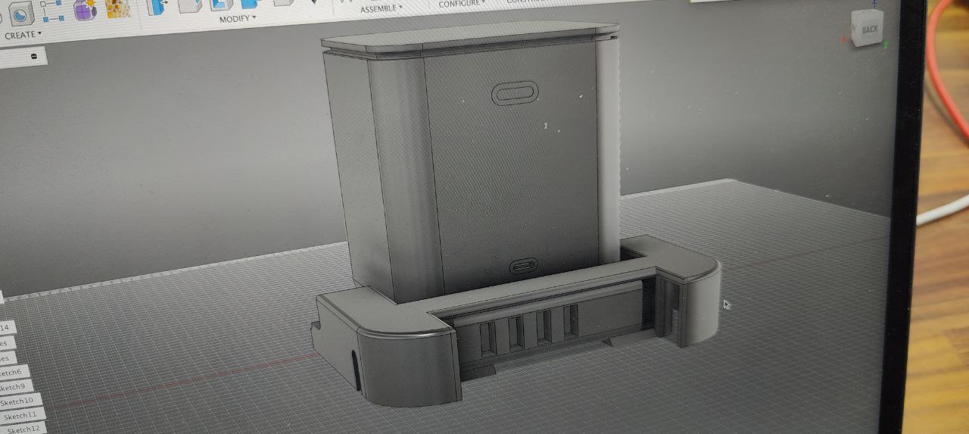Select the Shell tool in Modify group
The image size is (969, 434).
point(221,5)
